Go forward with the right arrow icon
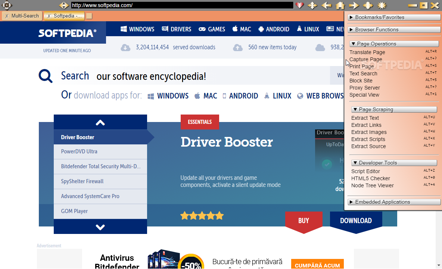 (x=354, y=5)
